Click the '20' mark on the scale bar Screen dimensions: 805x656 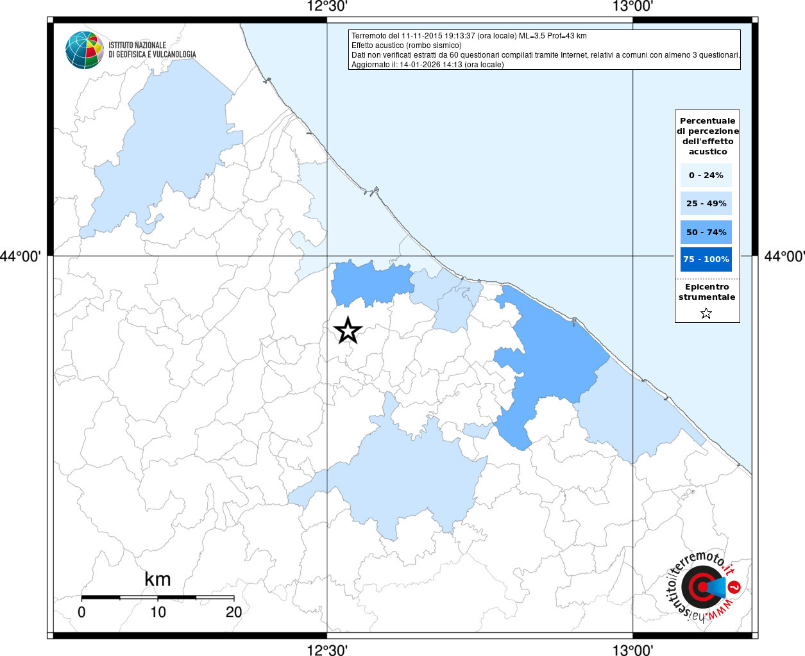233,612
